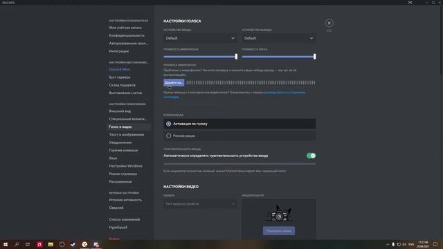Click the microphone test level meter
This screenshot has height=249, width=443.
(x=251, y=83)
